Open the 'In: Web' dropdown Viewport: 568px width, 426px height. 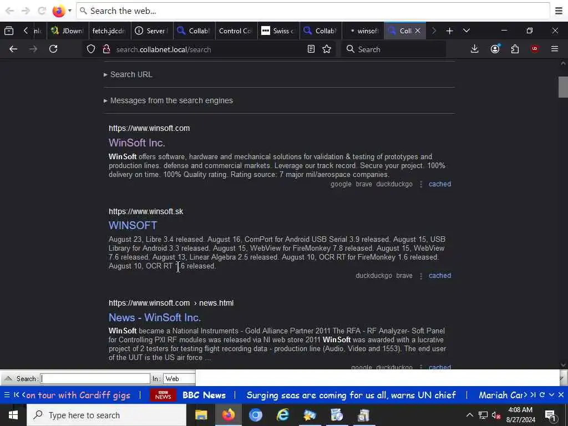point(179,379)
